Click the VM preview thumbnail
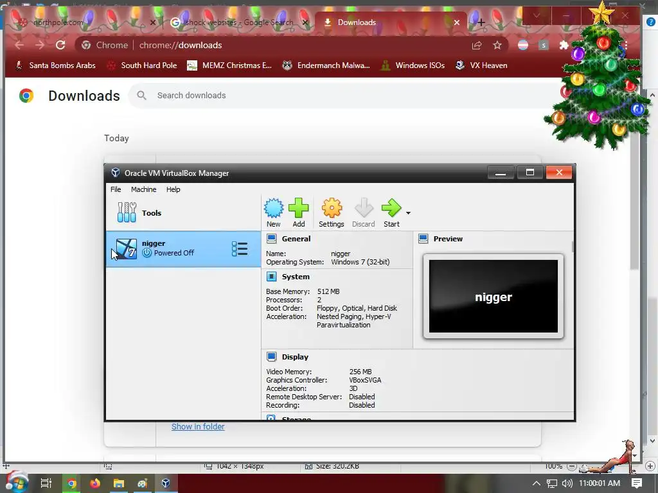Viewport: 658px width, 493px height. tap(493, 297)
